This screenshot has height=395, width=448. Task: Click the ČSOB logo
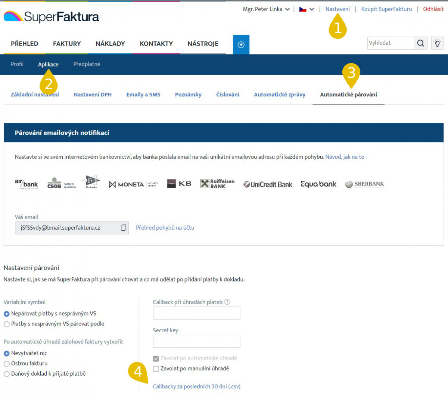62,183
